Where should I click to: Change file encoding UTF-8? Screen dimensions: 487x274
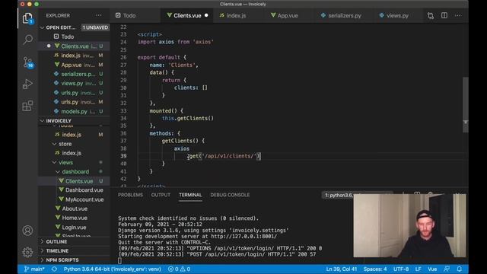[401, 269]
